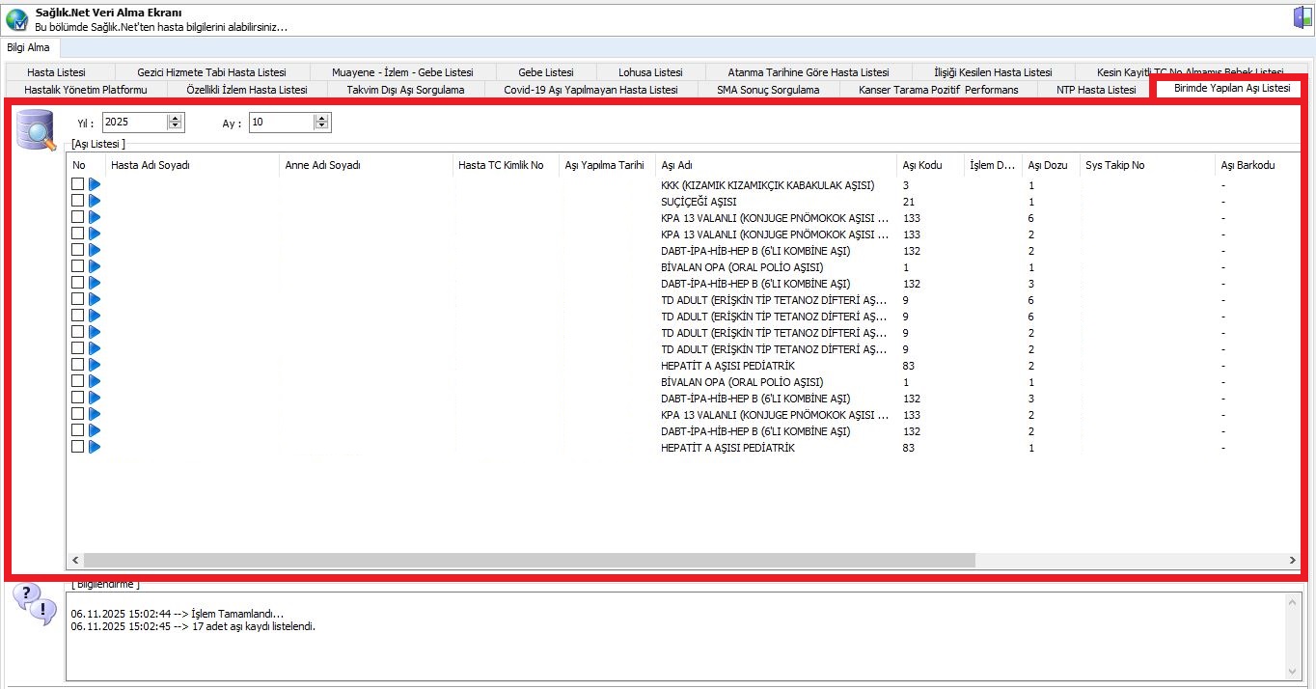Click the Sağlık.Net globe icon in header
The height and width of the screenshot is (689, 1316).
click(x=16, y=18)
